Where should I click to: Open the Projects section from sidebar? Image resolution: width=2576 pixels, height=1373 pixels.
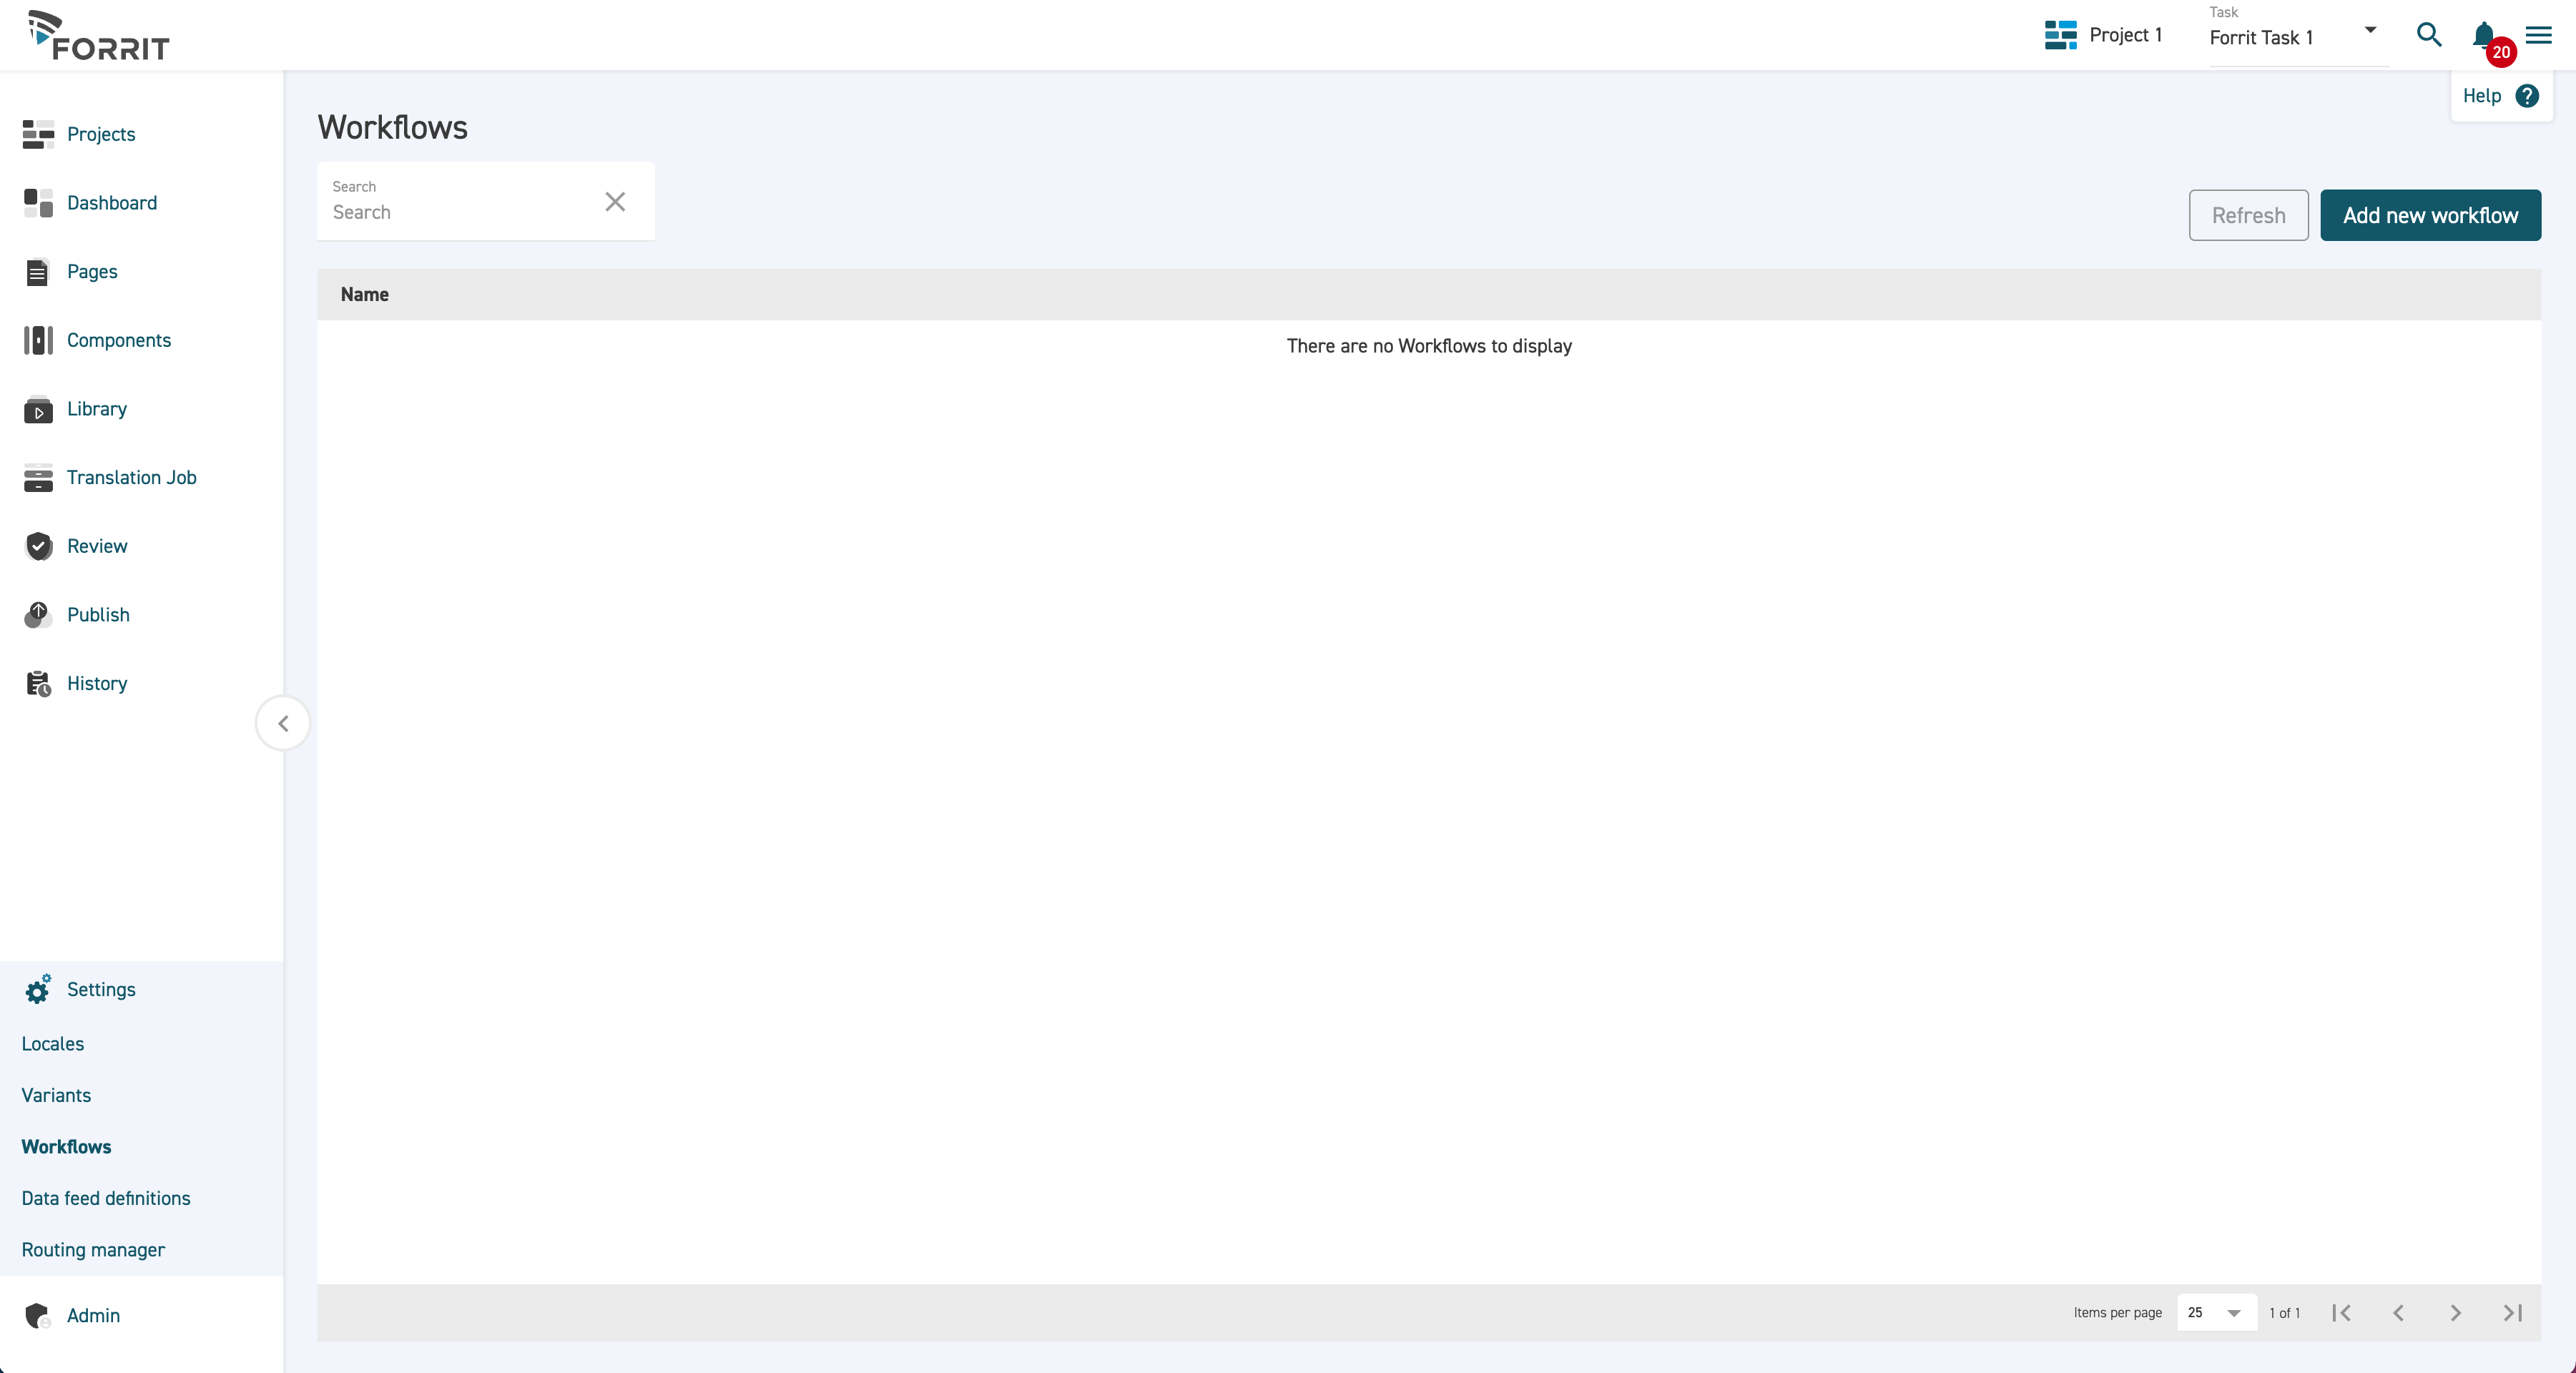tap(101, 134)
